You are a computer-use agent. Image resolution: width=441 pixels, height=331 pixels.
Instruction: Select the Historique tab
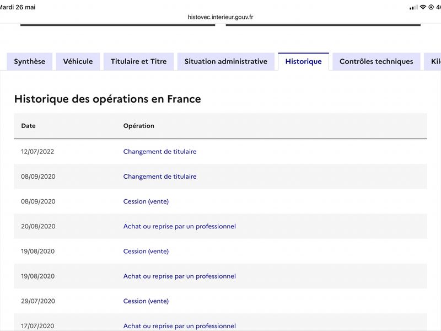pos(304,61)
